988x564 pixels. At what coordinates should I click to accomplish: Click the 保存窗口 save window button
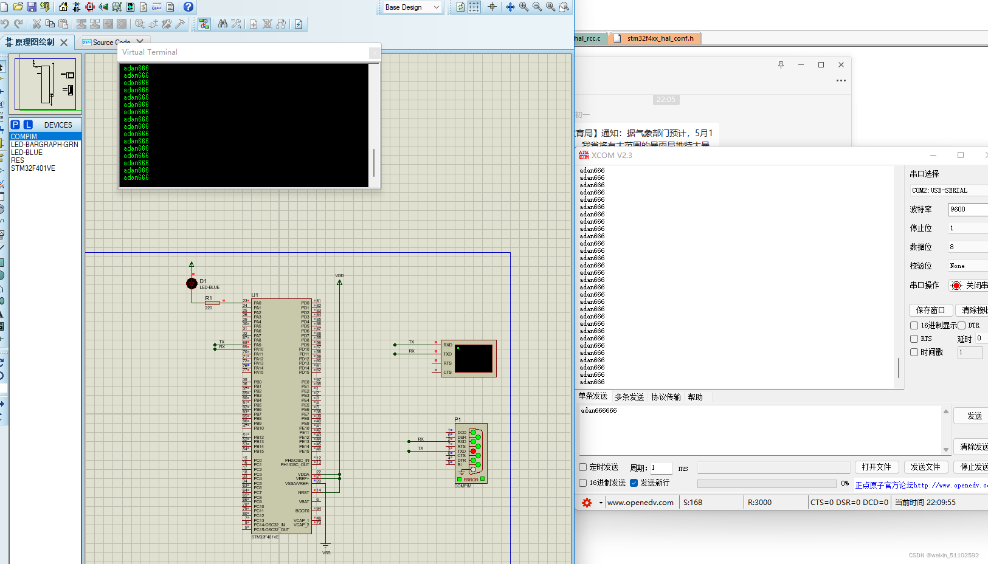click(930, 310)
